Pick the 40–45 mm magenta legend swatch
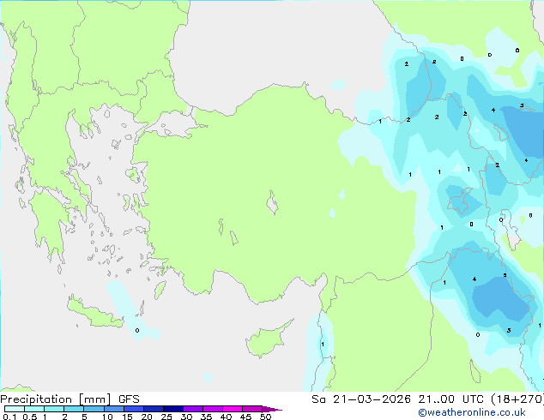544x420 pixels. [x=233, y=409]
